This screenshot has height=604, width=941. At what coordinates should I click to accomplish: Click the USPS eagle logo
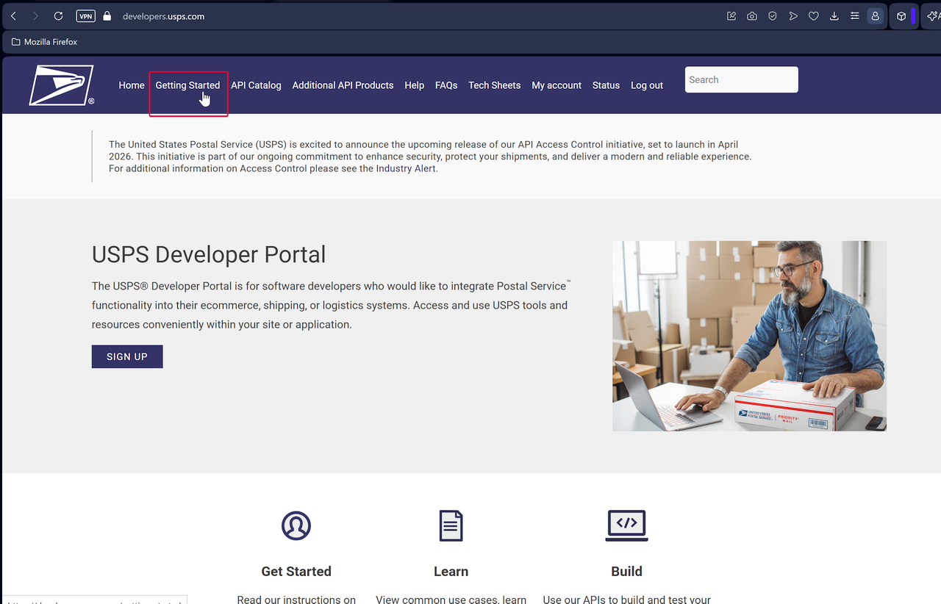[62, 85]
